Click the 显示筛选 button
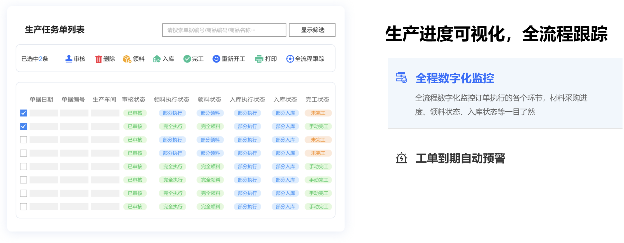The height and width of the screenshot is (243, 624). (312, 30)
